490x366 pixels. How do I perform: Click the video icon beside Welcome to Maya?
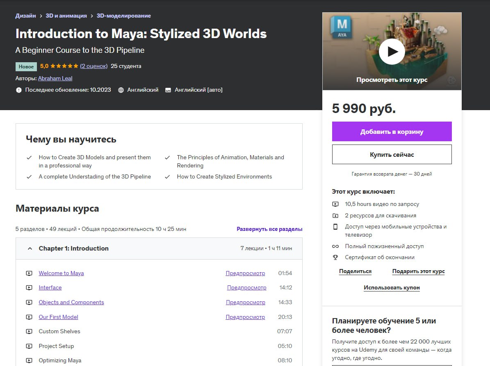tap(29, 273)
